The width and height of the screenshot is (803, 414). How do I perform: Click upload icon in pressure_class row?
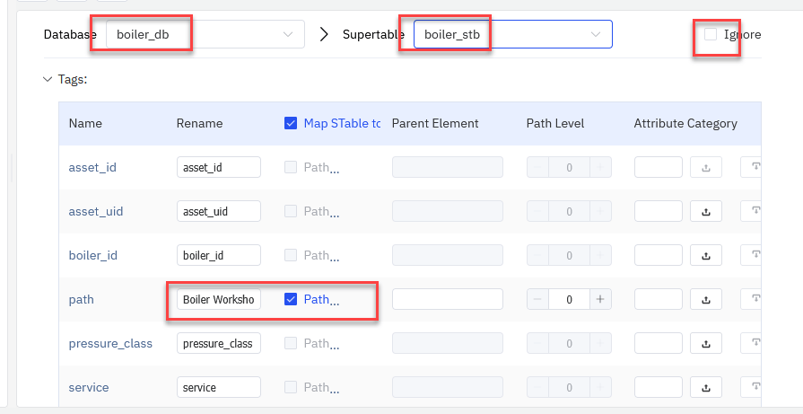pos(705,343)
